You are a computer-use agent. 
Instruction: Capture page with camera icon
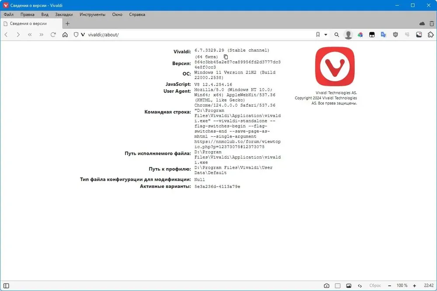326,286
